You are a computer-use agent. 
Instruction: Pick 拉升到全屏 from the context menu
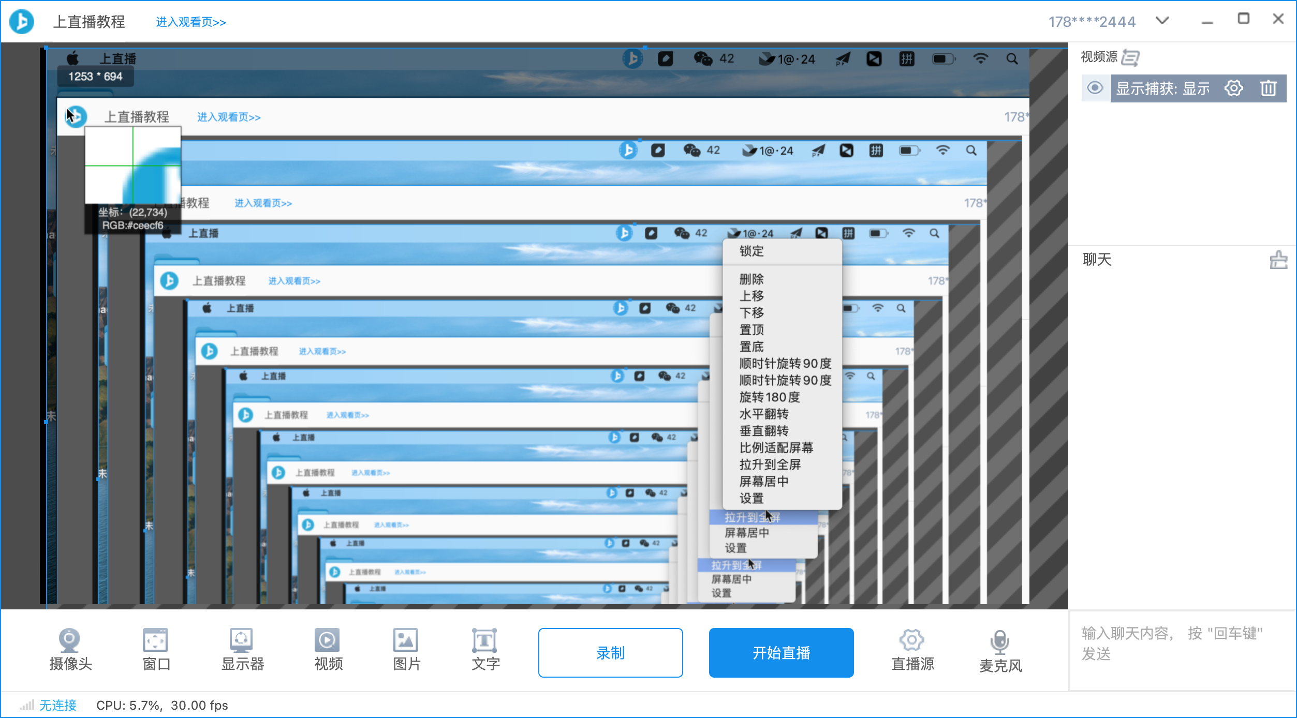[x=770, y=465]
